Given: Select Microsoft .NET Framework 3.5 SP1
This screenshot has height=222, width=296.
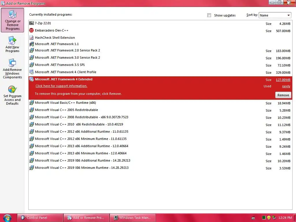Looking at the screenshot, I should (x=160, y=65).
